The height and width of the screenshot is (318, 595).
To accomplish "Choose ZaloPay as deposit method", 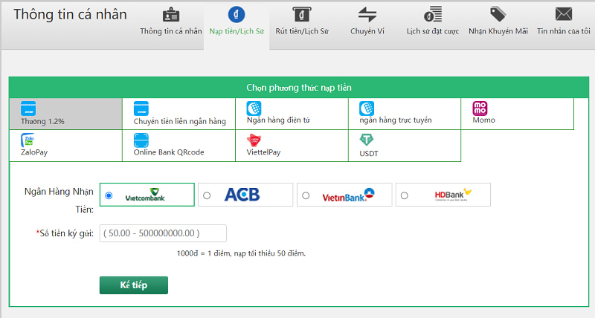I will [x=65, y=146].
